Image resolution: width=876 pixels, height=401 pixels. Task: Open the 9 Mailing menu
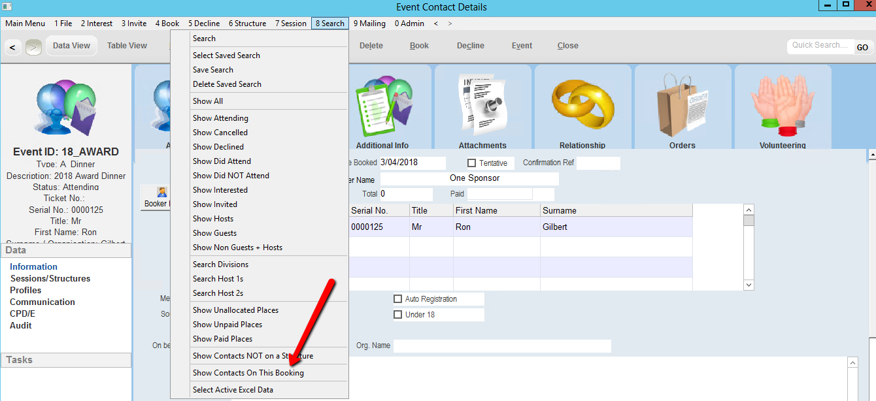[369, 24]
